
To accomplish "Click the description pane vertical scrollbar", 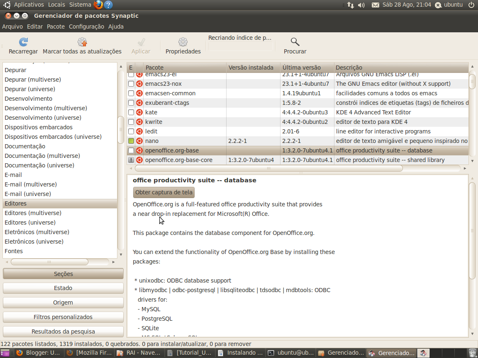I will (472, 230).
